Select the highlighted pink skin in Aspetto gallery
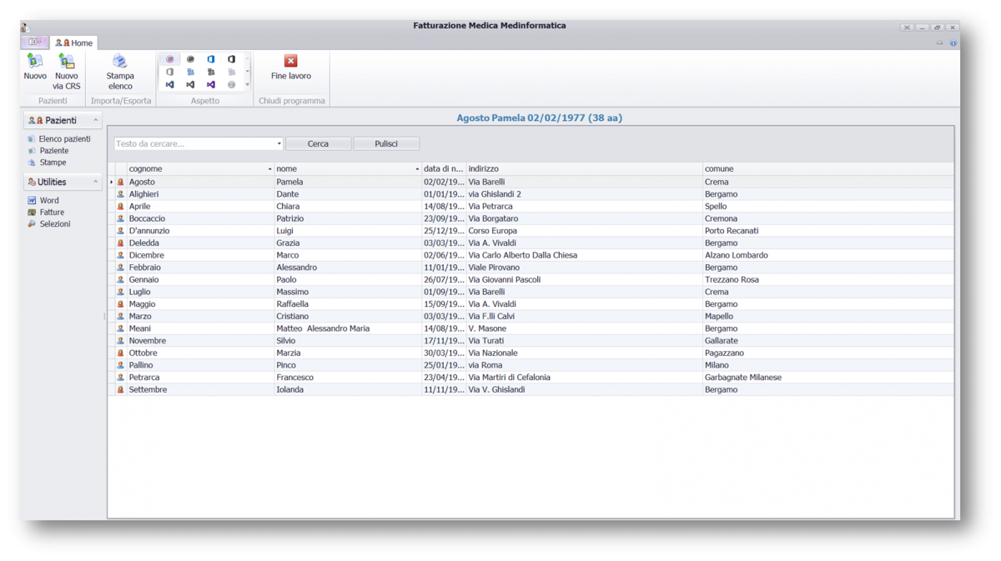This screenshot has width=1001, height=561. (170, 59)
